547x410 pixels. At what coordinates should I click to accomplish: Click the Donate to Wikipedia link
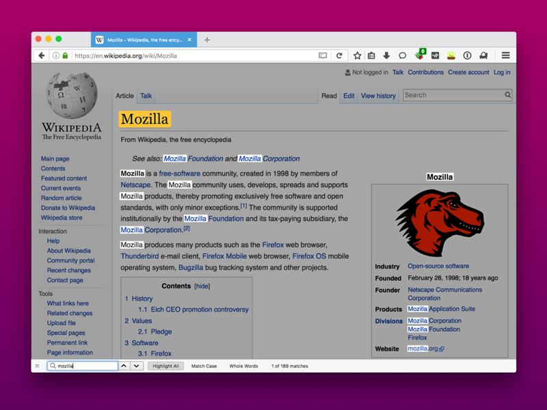[68, 208]
